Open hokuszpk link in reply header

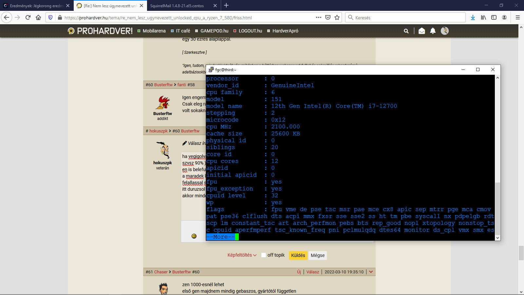(159, 131)
